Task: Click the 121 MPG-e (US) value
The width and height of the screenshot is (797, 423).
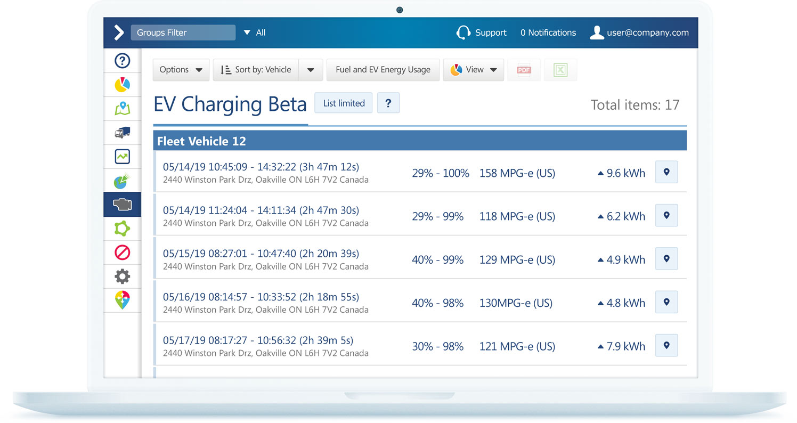Action: pos(517,346)
